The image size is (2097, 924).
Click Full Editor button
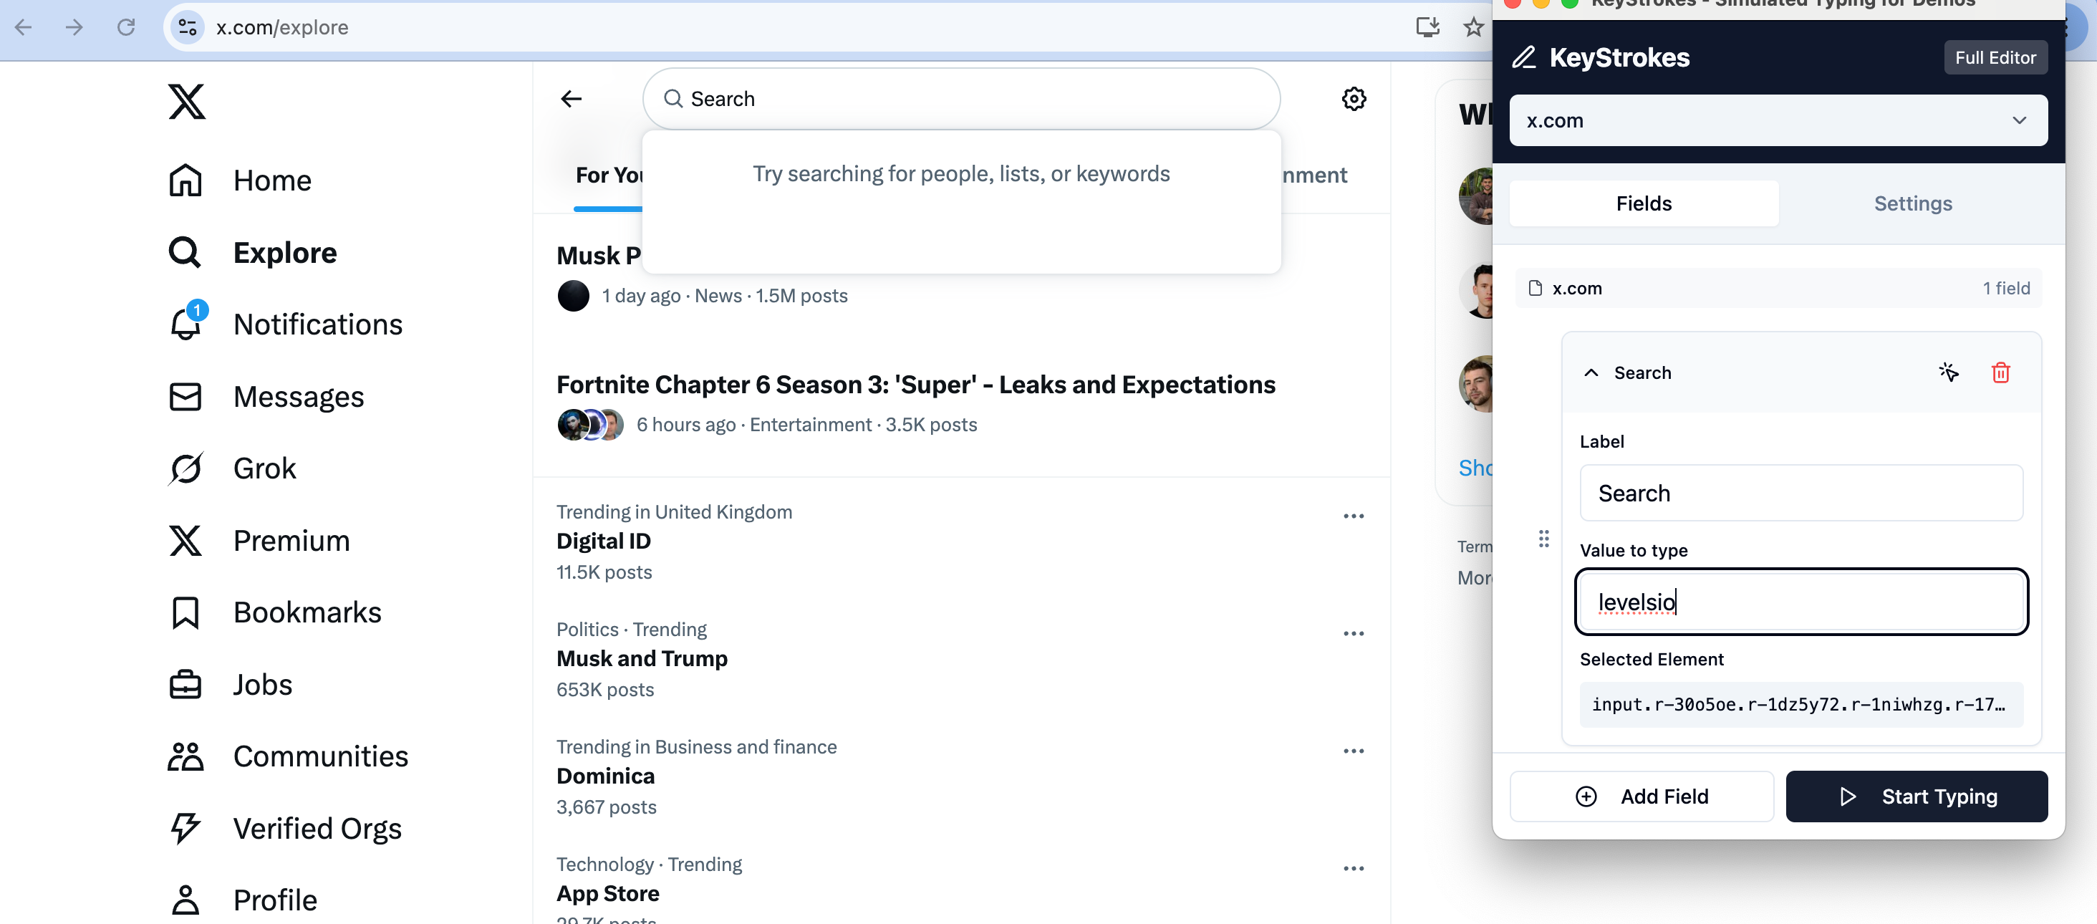coord(1995,57)
